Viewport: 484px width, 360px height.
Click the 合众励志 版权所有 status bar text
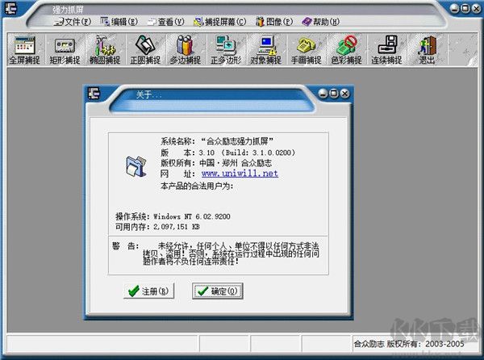point(409,344)
